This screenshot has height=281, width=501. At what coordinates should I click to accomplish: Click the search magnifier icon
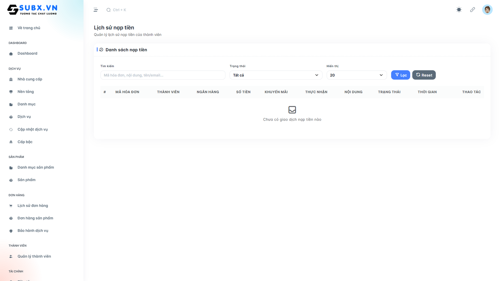tap(108, 10)
